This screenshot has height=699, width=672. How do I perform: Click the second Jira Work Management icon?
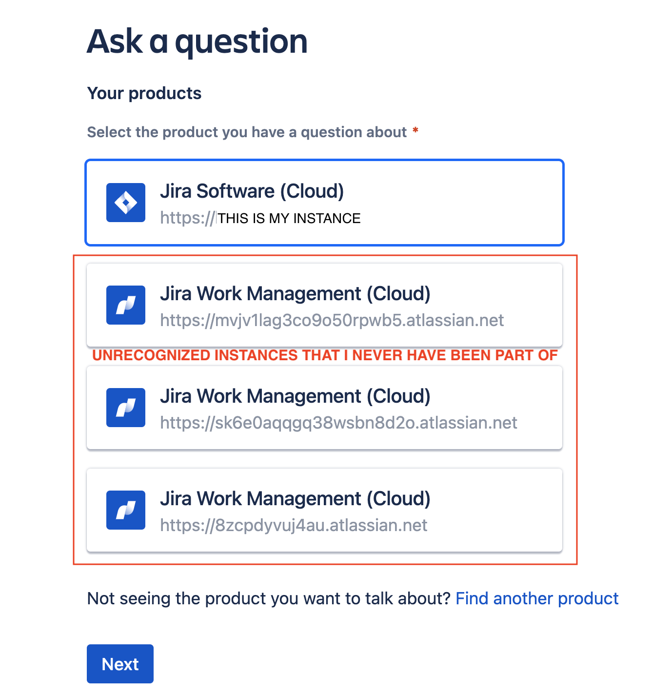[126, 408]
